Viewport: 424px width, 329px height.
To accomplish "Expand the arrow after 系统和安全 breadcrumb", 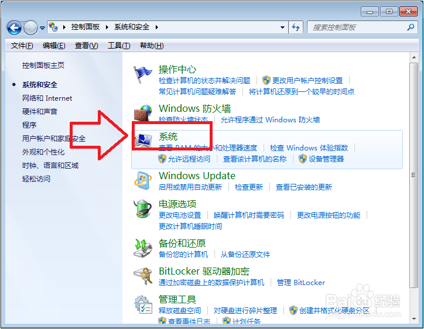I will 156,27.
